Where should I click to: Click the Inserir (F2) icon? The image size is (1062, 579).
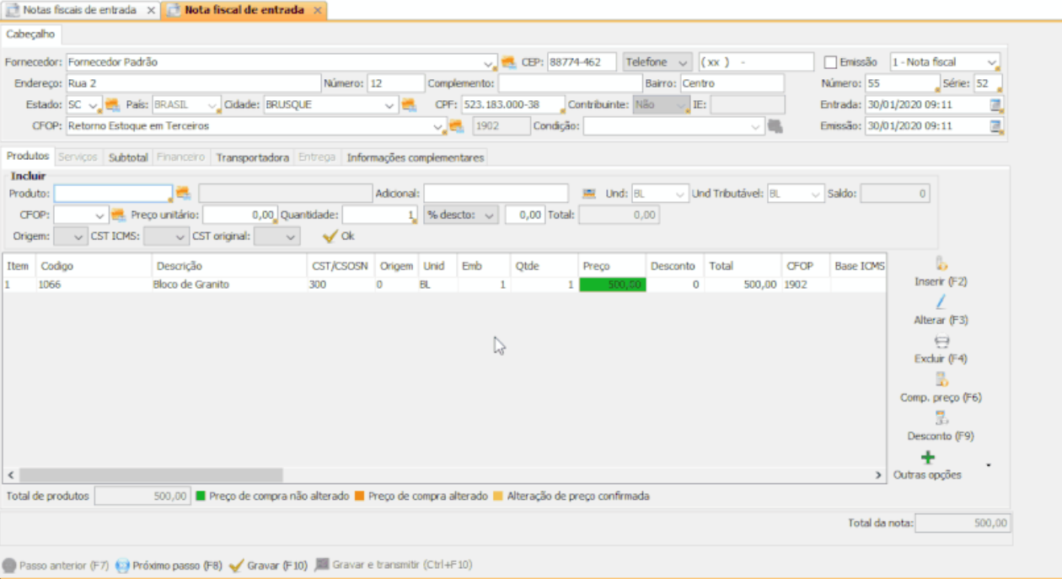click(941, 264)
